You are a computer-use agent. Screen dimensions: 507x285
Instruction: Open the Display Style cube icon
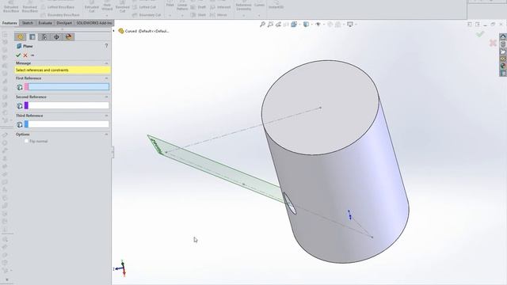tap(306, 25)
